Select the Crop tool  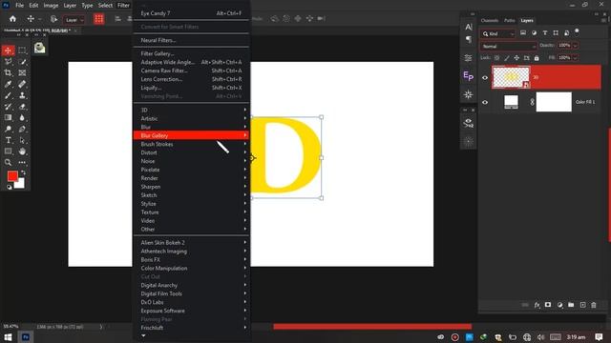point(9,72)
